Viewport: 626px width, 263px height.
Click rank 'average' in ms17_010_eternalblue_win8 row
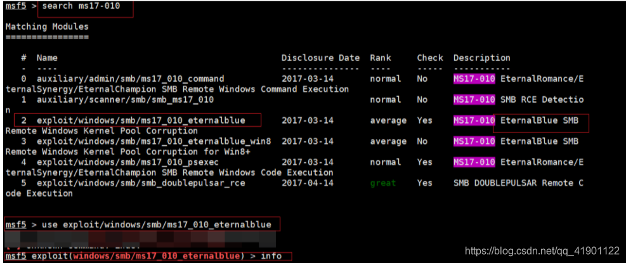point(388,141)
